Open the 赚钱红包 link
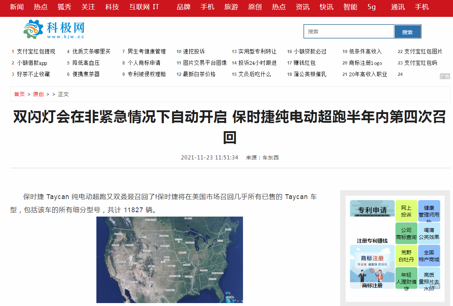Viewport: 453px width, 306px height. [305, 63]
